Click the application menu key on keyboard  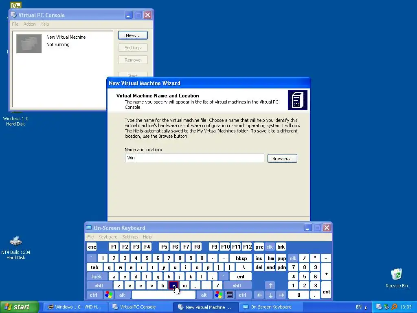tap(230, 295)
